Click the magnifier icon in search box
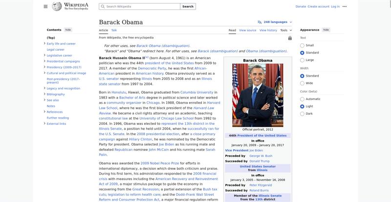 pyautogui.click(x=103, y=6)
